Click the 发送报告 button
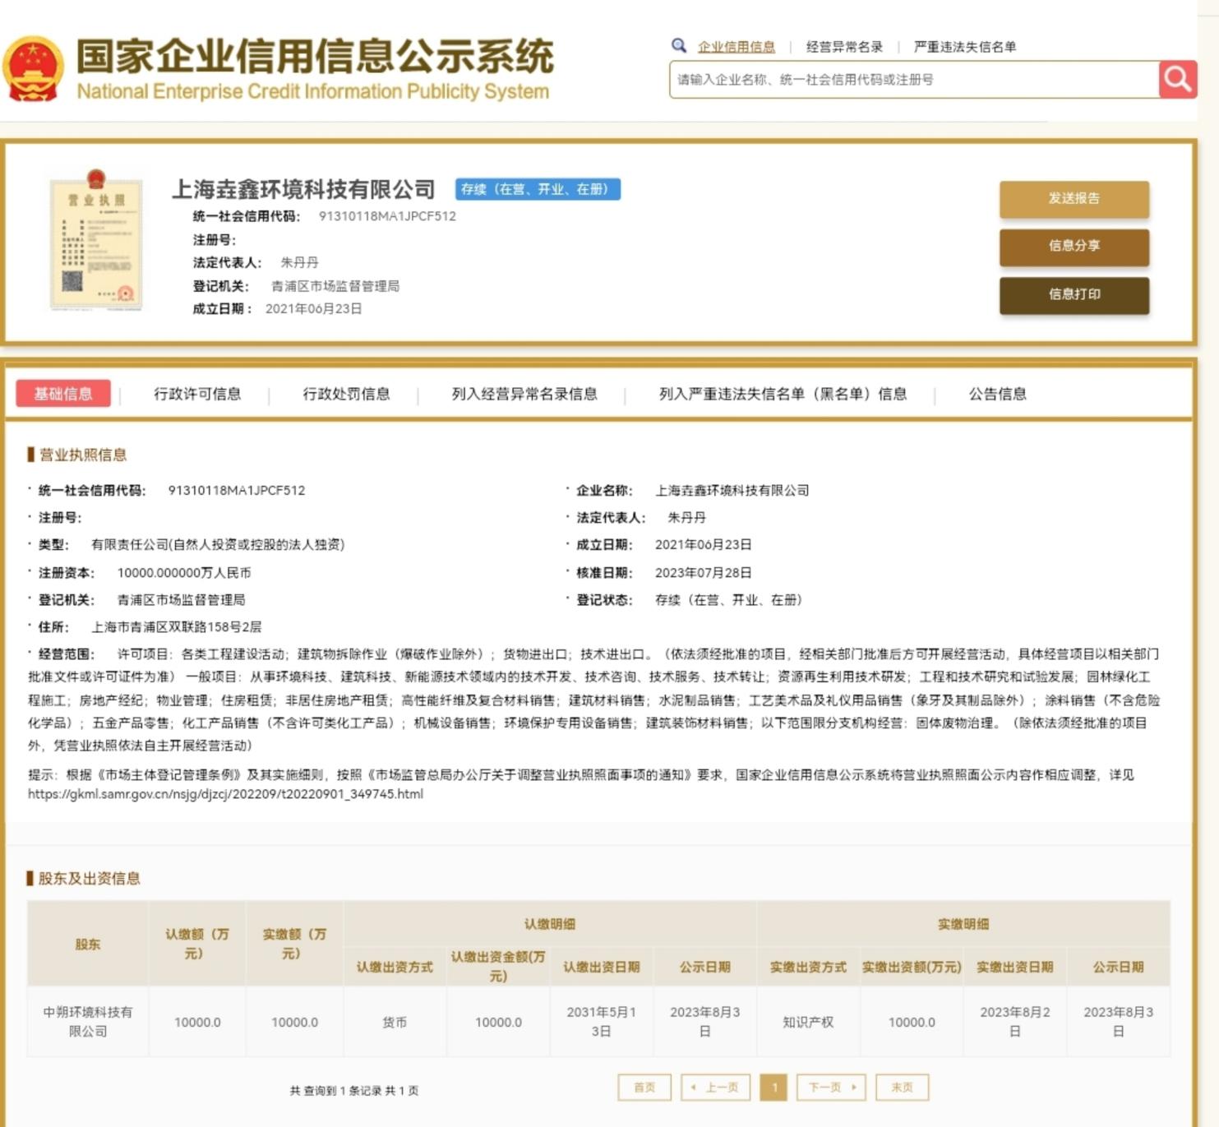The image size is (1219, 1127). (x=1074, y=198)
